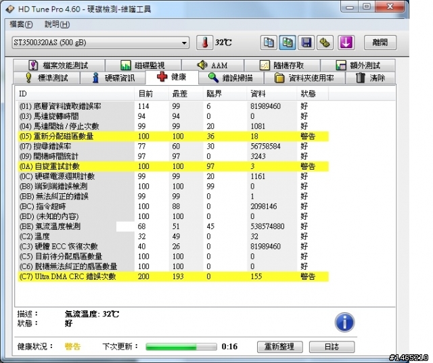This screenshot has width=433, height=363.
Task: Close the HD Tune Pro window
Action: click(x=390, y=7)
